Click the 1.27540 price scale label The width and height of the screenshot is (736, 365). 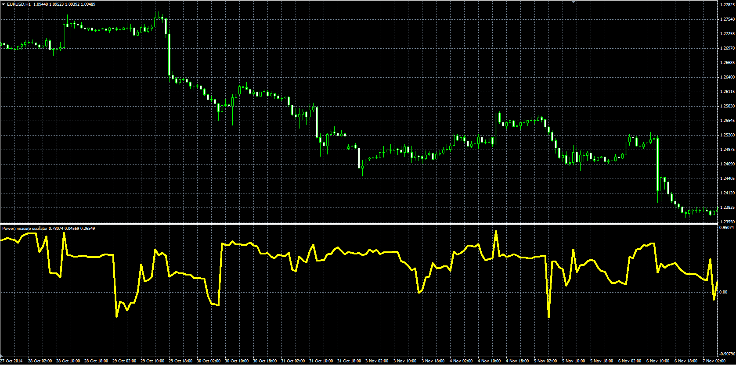tap(728, 19)
